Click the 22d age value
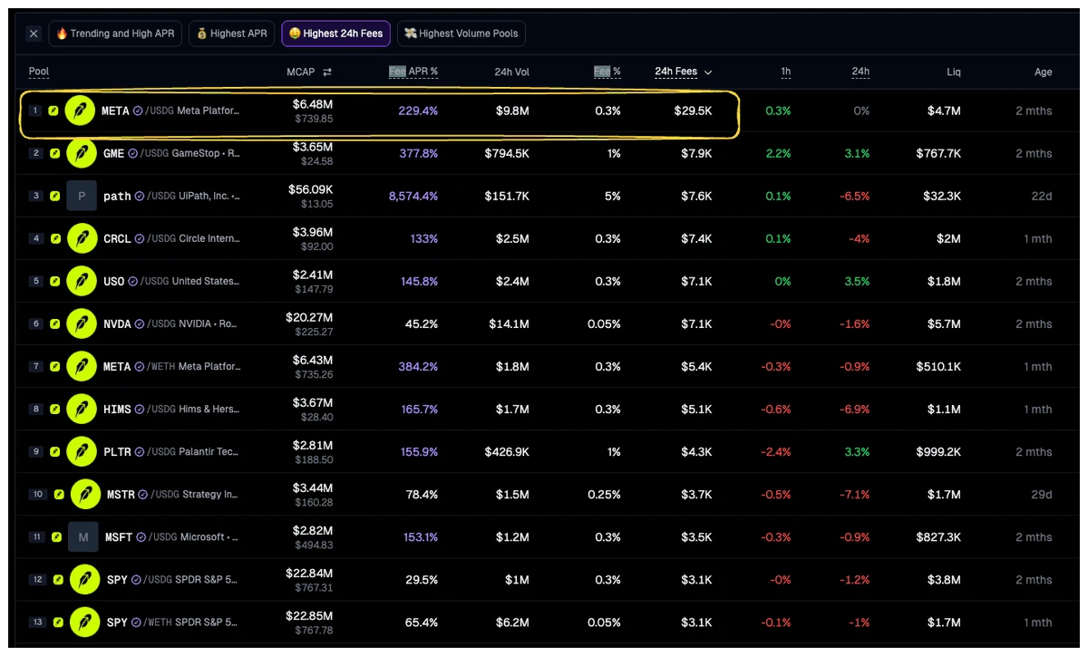Screen dimensions: 1088x656 [1043, 196]
